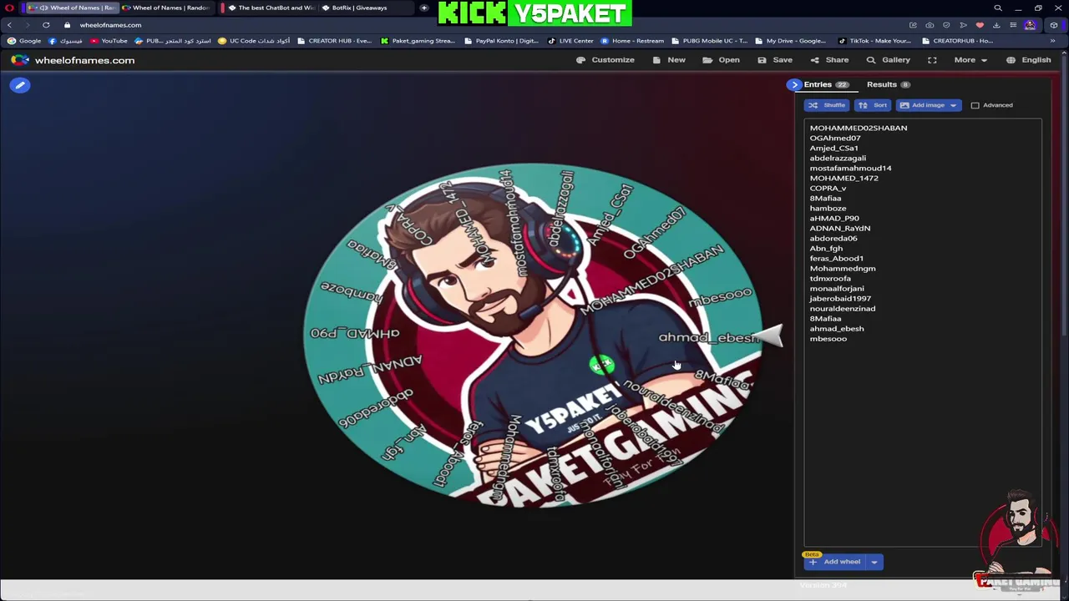Click the MOHAMED_1472 entry line
The height and width of the screenshot is (601, 1069).
click(844, 178)
